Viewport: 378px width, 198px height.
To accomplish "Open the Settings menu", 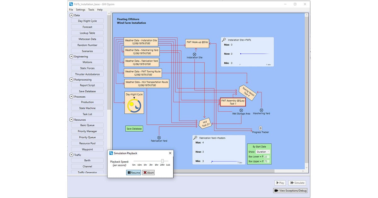I will coord(80,10).
